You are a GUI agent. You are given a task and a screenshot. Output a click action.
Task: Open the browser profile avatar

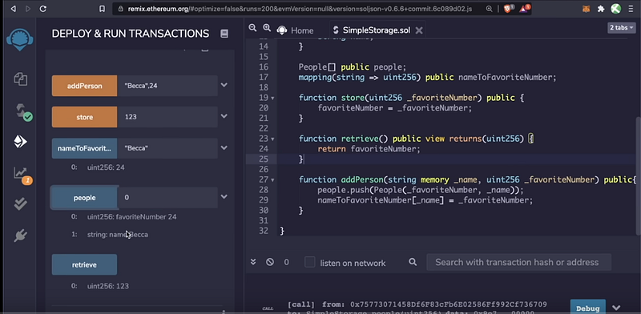615,8
